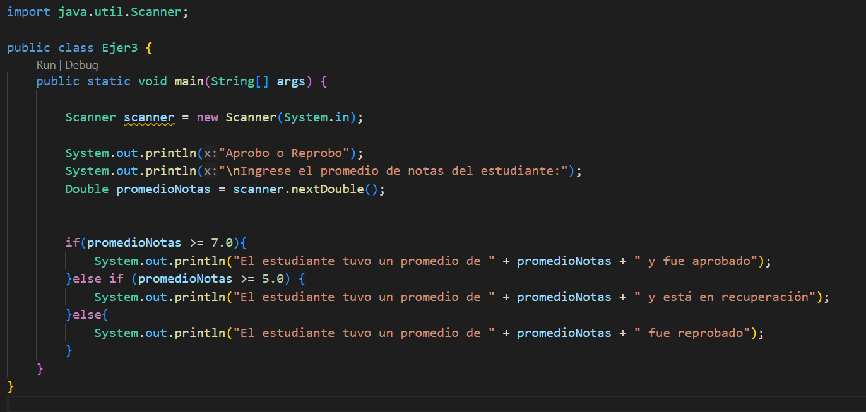Click the Double type declaration
The image size is (866, 412).
click(87, 189)
